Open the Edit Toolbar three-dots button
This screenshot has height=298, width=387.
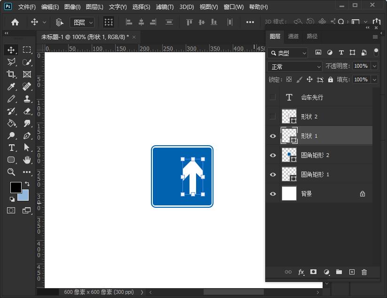pyautogui.click(x=27, y=172)
